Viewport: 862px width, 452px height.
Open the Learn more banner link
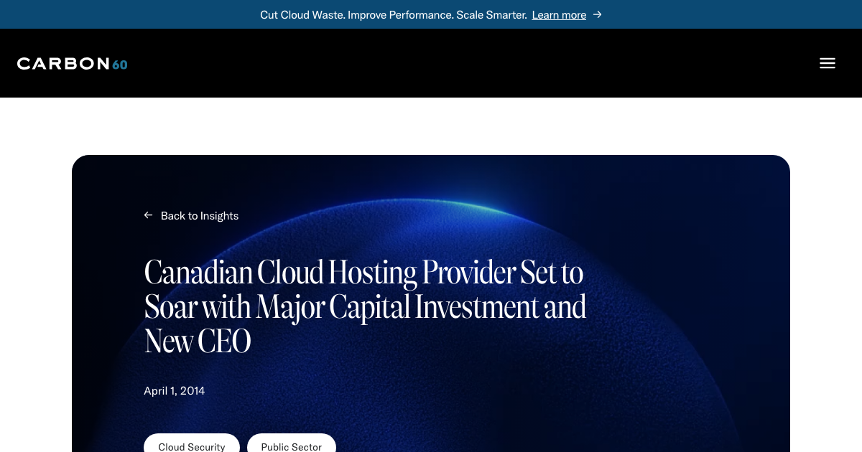click(559, 14)
